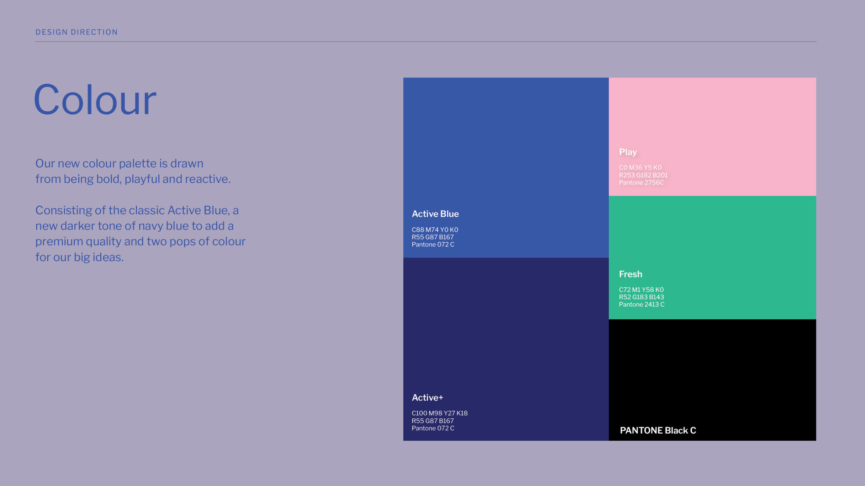Click the Active+ label
The width and height of the screenshot is (865, 486).
click(427, 398)
